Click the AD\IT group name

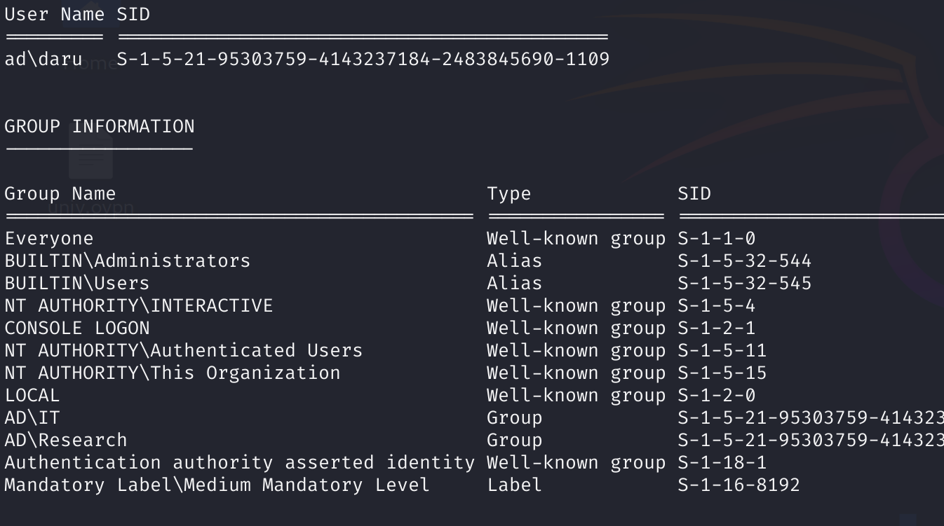[32, 418]
